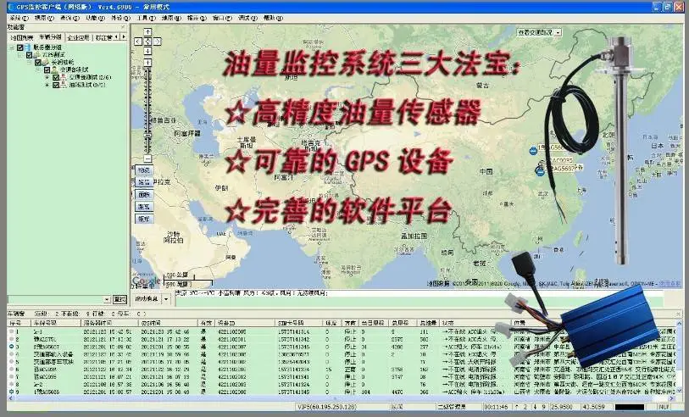Click the 地图 map-type button
Image resolution: width=689 pixels, height=417 pixels.
pos(144,170)
